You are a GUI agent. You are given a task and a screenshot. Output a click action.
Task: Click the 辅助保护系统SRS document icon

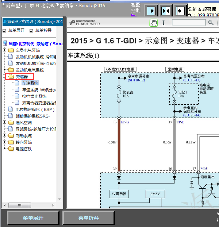[x=11, y=116]
